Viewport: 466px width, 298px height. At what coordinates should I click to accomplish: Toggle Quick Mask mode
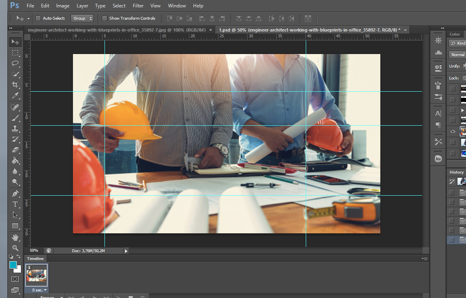[15, 279]
